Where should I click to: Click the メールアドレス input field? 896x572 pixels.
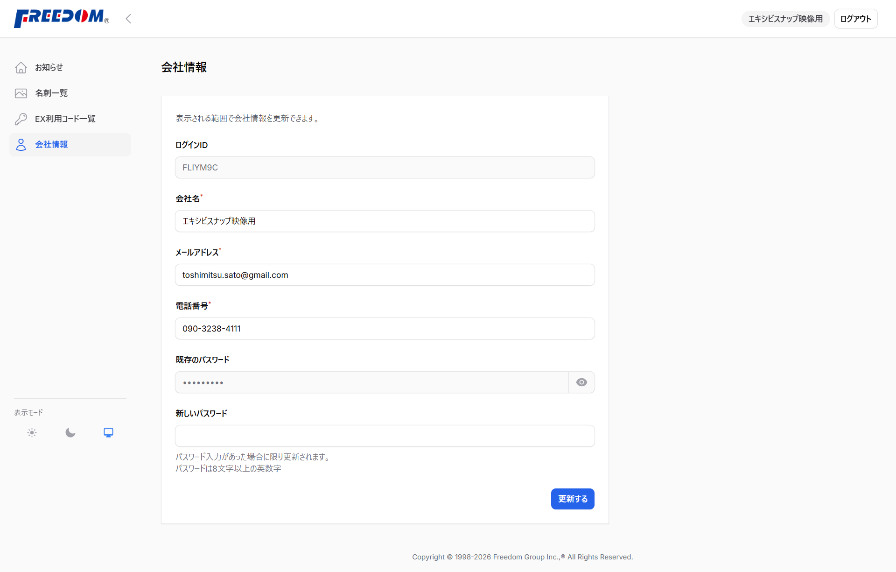[x=385, y=275]
